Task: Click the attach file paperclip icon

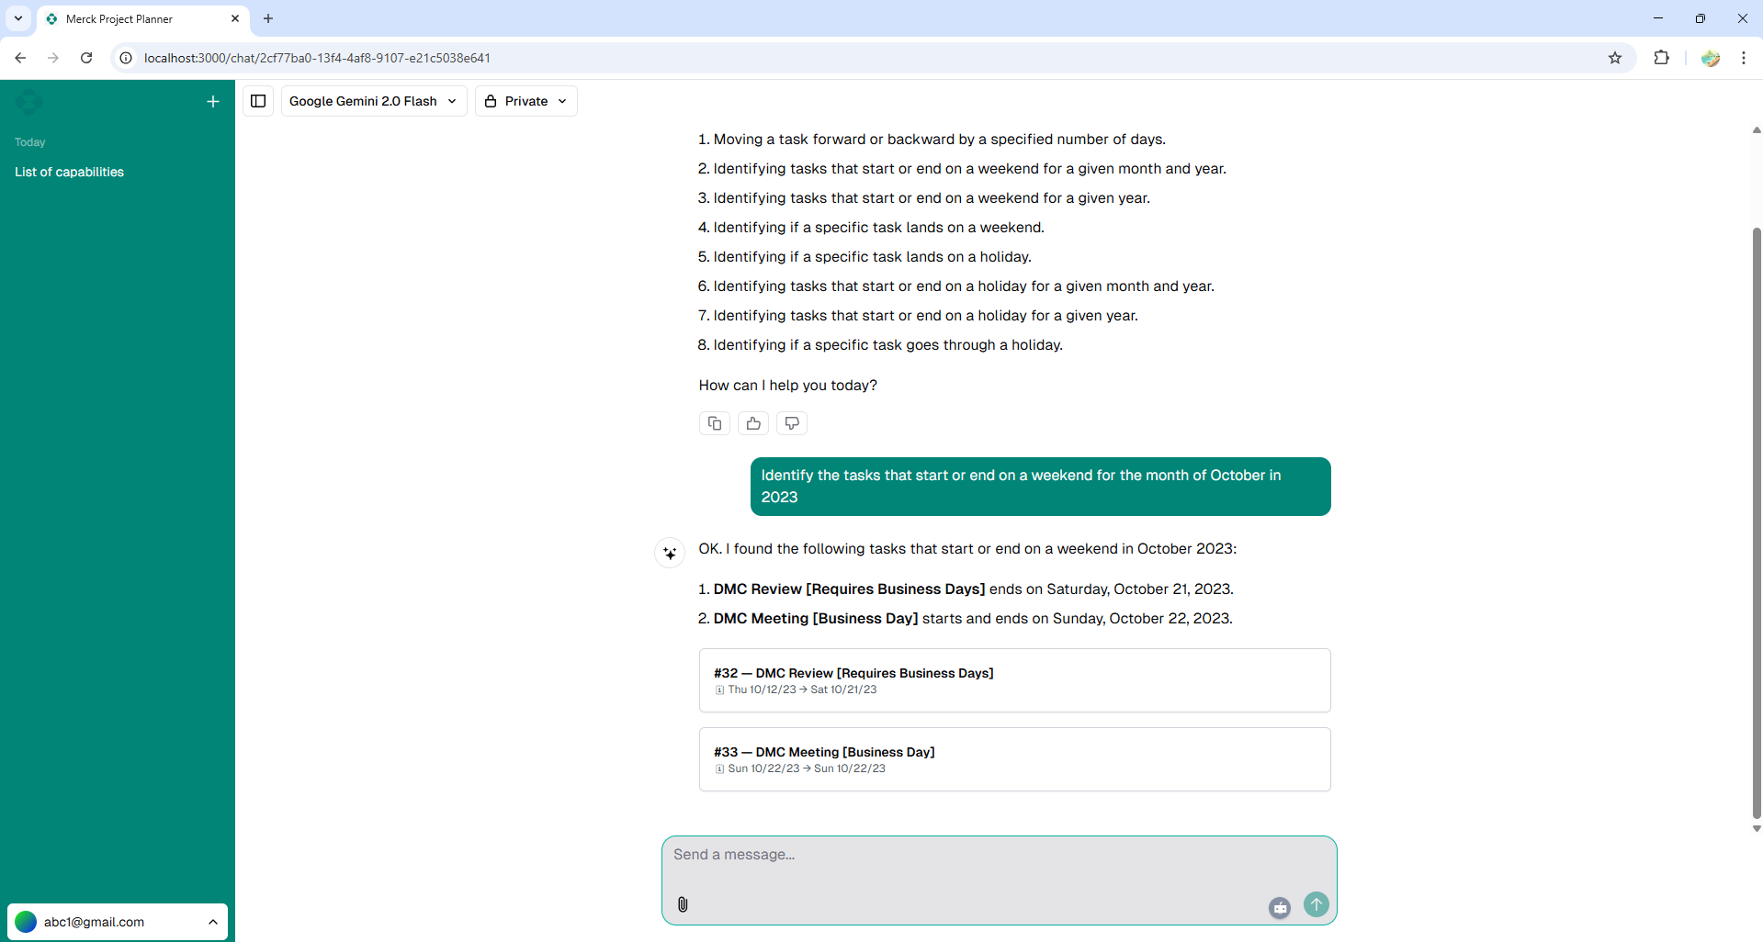Action: point(683,904)
